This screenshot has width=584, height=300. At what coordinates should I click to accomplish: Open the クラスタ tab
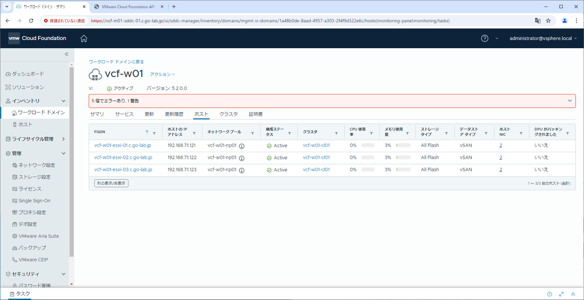click(x=228, y=114)
